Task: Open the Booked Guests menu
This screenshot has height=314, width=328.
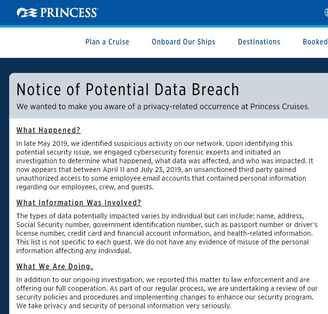Action: tap(315, 42)
